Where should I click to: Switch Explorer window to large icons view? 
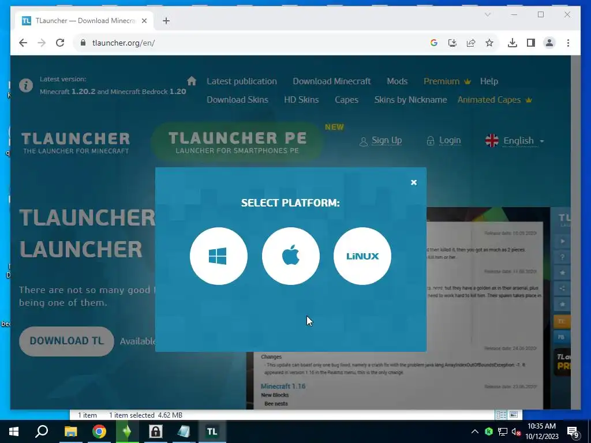513,415
